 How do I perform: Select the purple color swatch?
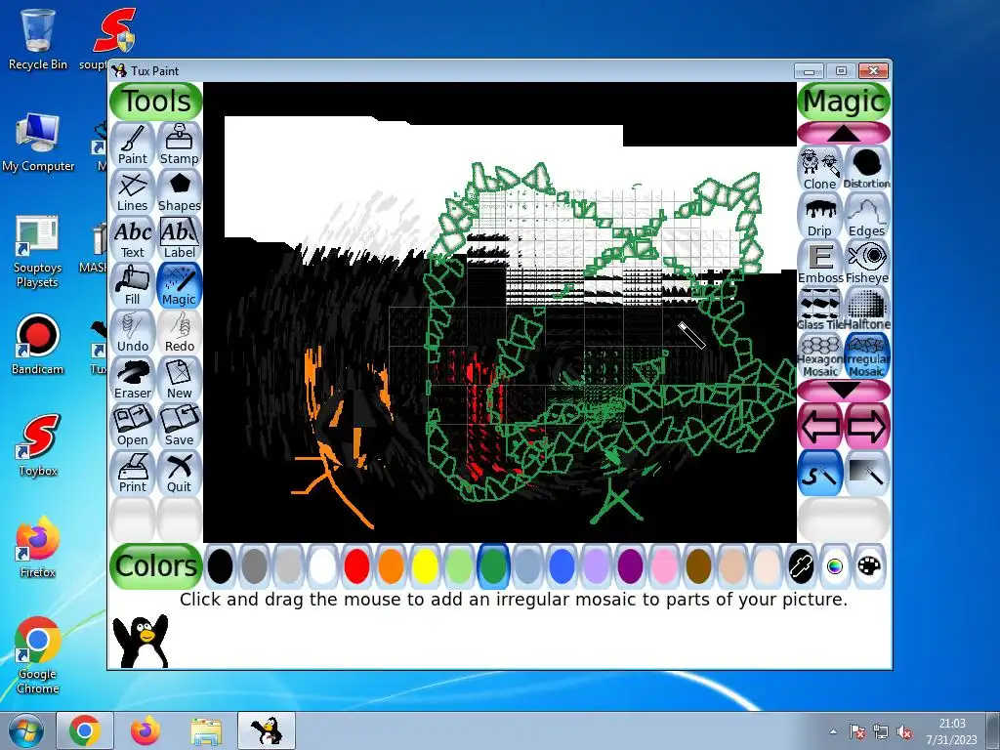(x=630, y=566)
